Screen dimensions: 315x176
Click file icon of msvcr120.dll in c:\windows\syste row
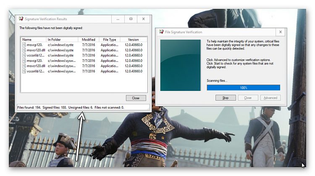tap(24, 50)
